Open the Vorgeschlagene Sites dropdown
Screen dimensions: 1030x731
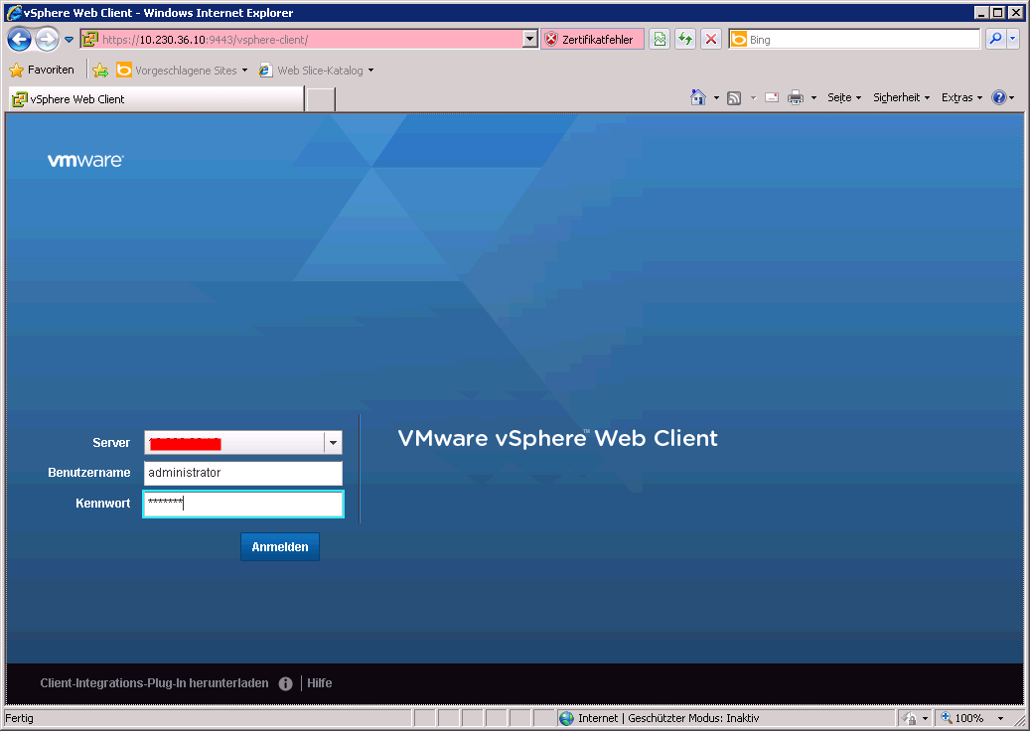[244, 71]
